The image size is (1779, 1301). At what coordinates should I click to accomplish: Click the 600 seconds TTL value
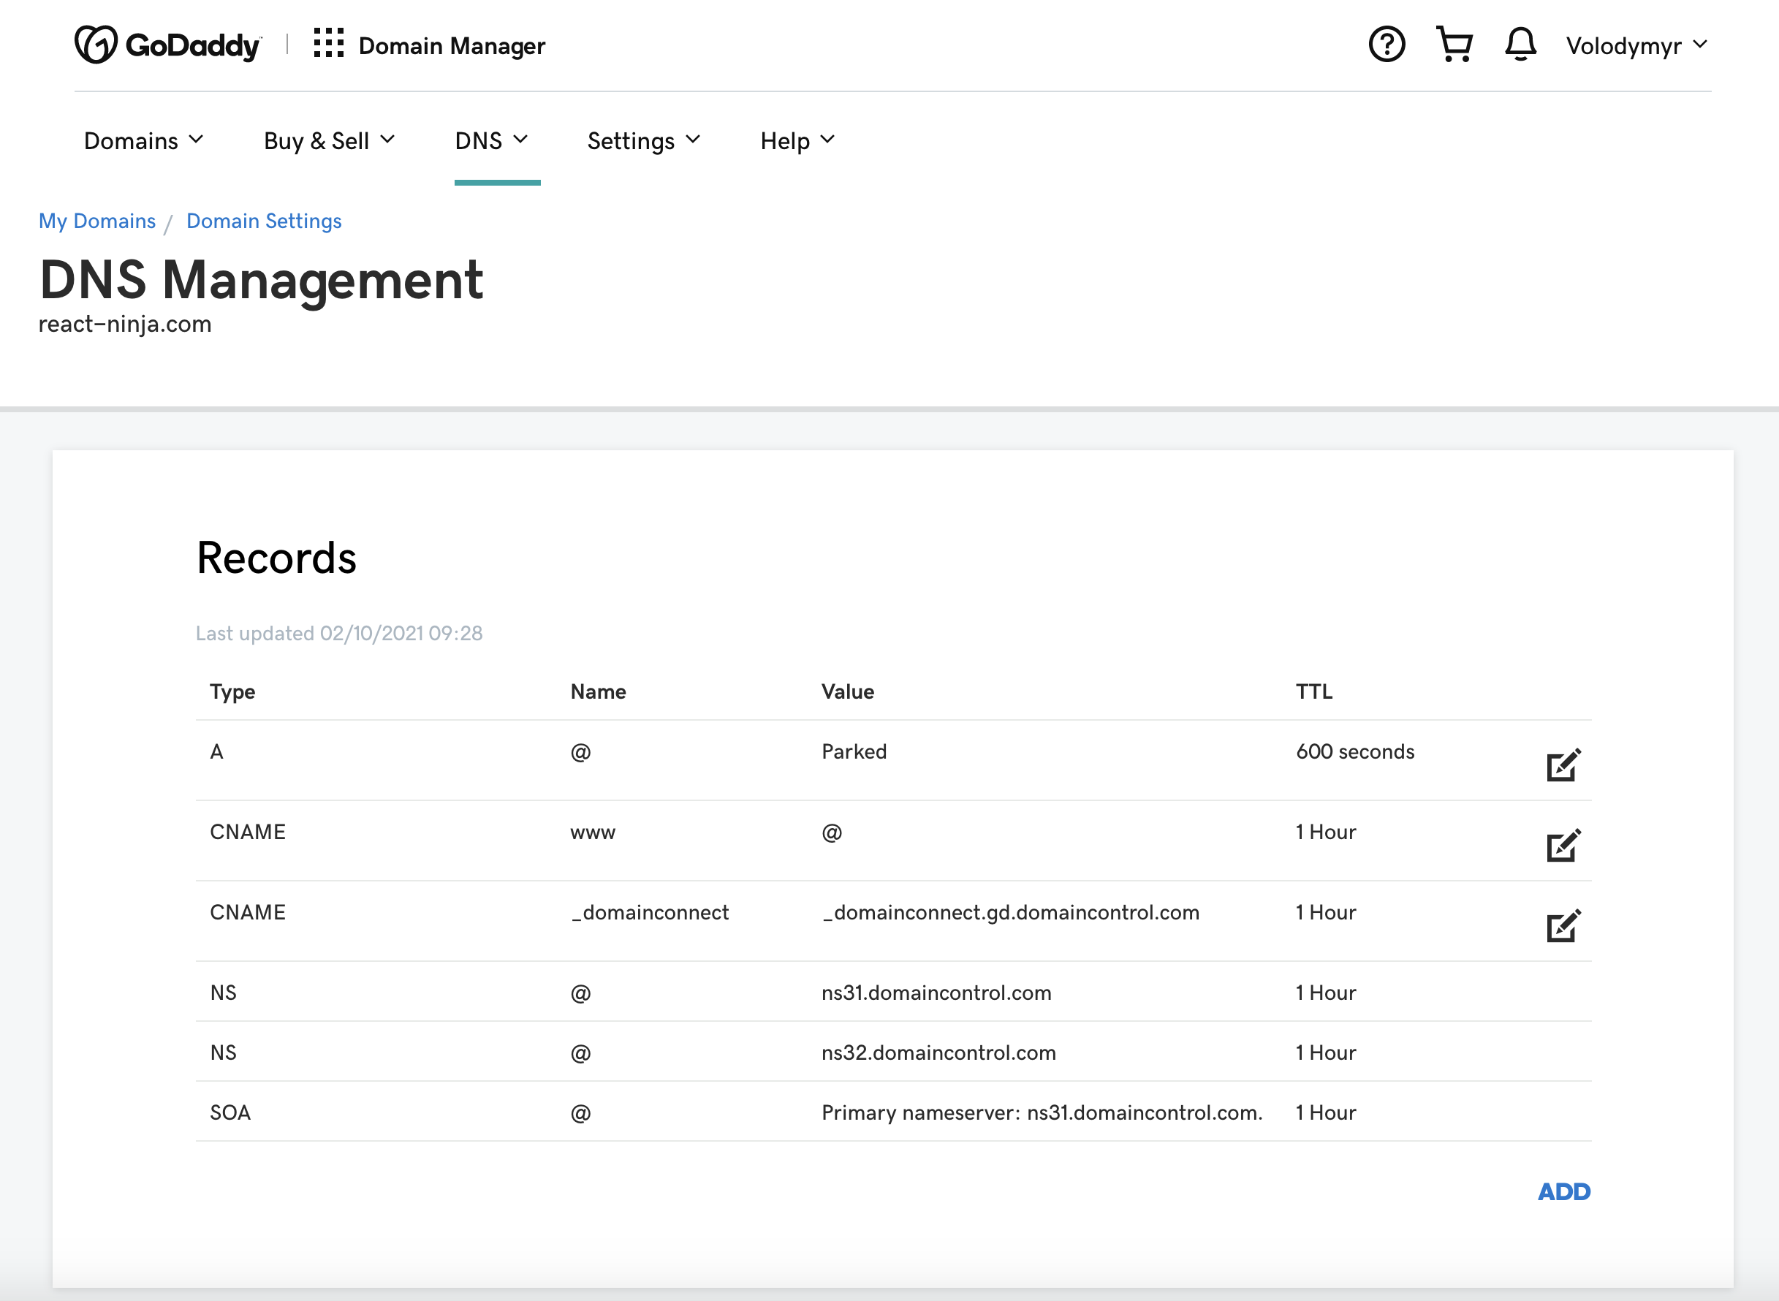(1354, 751)
